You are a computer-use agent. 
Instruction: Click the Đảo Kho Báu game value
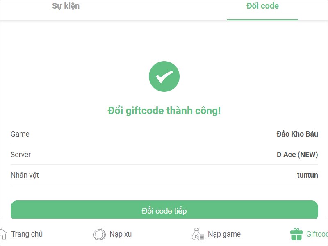[297, 134]
